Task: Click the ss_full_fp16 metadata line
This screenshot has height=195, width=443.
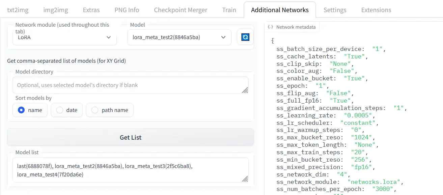Action: tap(315, 101)
